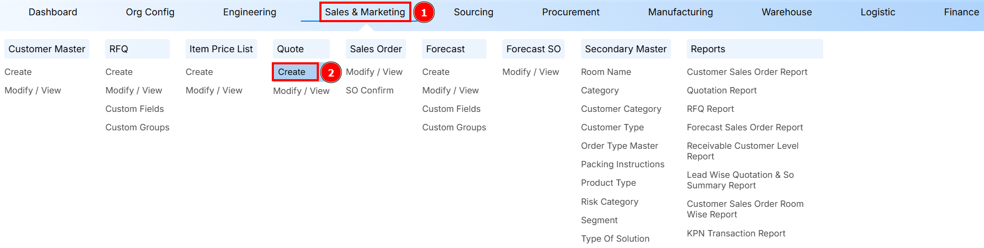Click the Forecast Sales Order Report
This screenshot has height=248, width=984.
pos(744,127)
